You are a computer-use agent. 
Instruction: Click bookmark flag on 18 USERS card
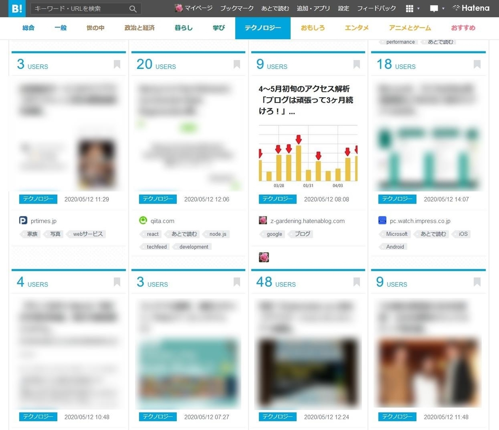point(477,64)
